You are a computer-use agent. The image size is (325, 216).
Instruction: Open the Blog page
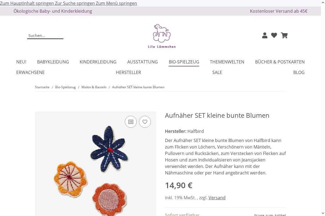click(299, 72)
